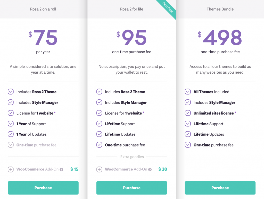Viewport: 264px width, 199px height.
Task: Click the $95 price amount
Action: [x=134, y=37]
